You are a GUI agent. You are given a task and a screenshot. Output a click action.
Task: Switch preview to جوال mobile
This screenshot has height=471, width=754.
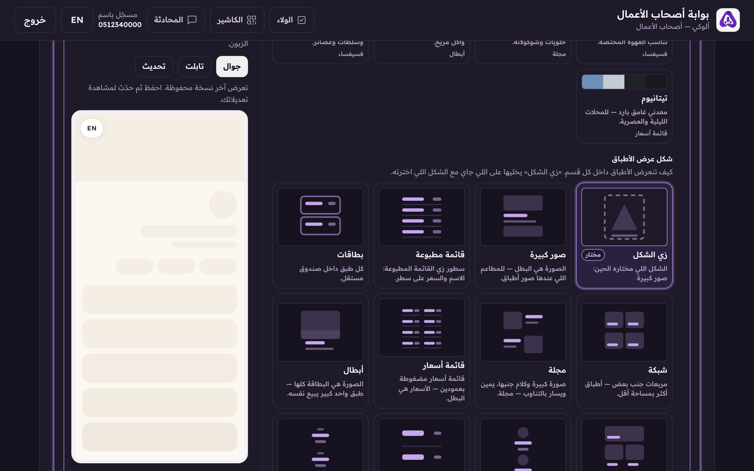click(x=232, y=66)
